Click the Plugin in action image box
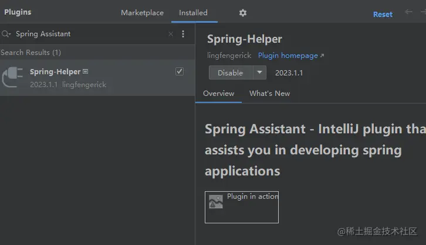This screenshot has height=245, width=426. (242, 207)
